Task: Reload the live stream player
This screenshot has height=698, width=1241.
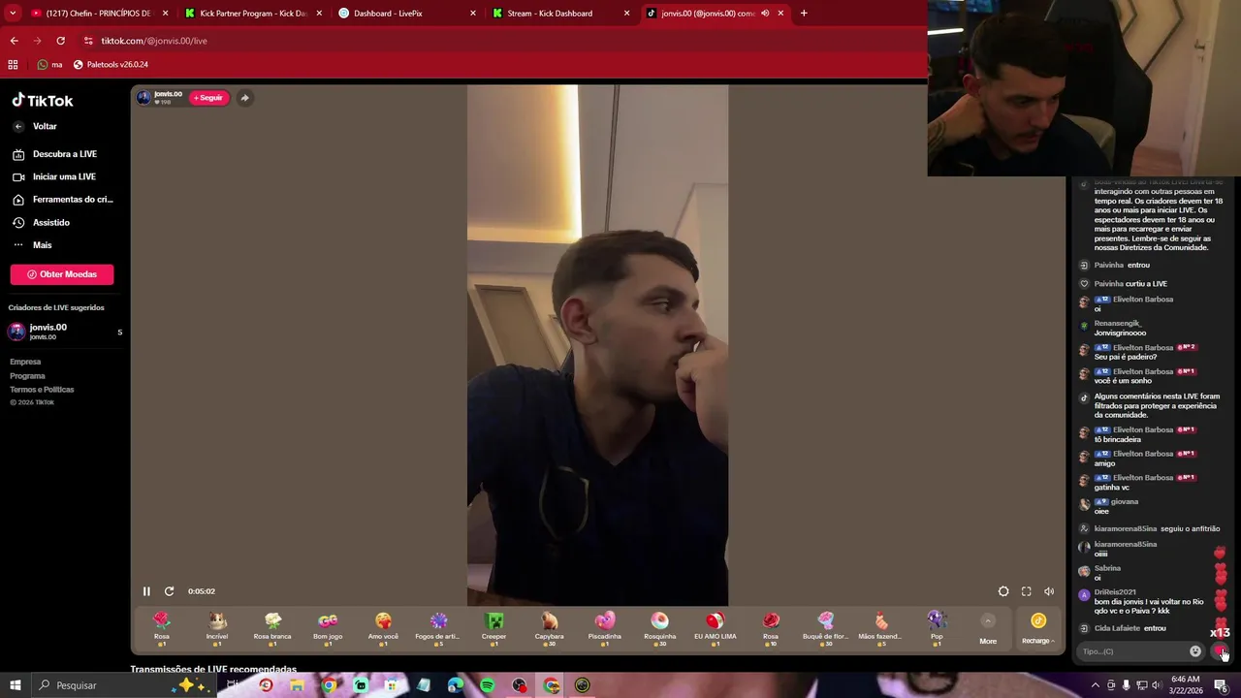Action: (169, 591)
